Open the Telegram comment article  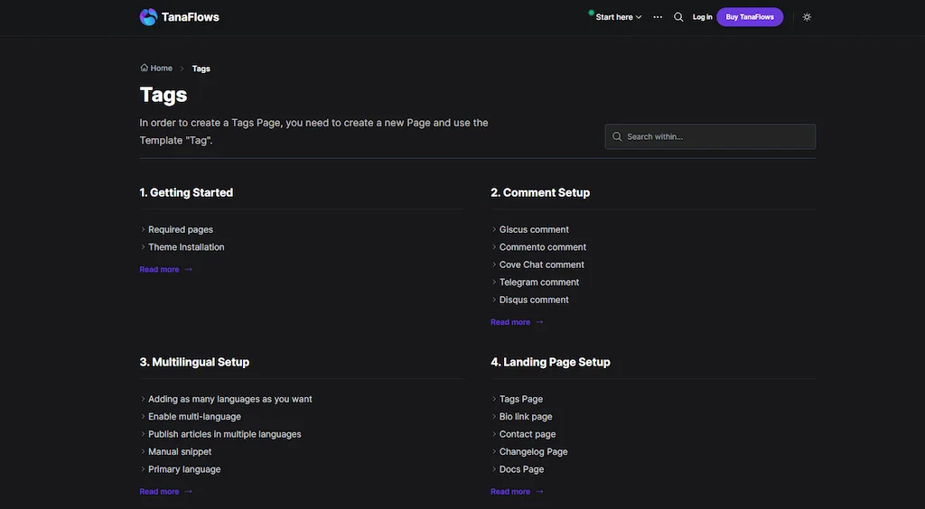[x=539, y=282]
